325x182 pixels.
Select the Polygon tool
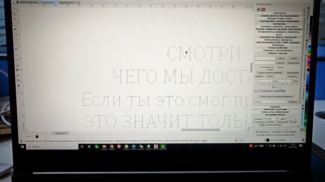click(16, 44)
